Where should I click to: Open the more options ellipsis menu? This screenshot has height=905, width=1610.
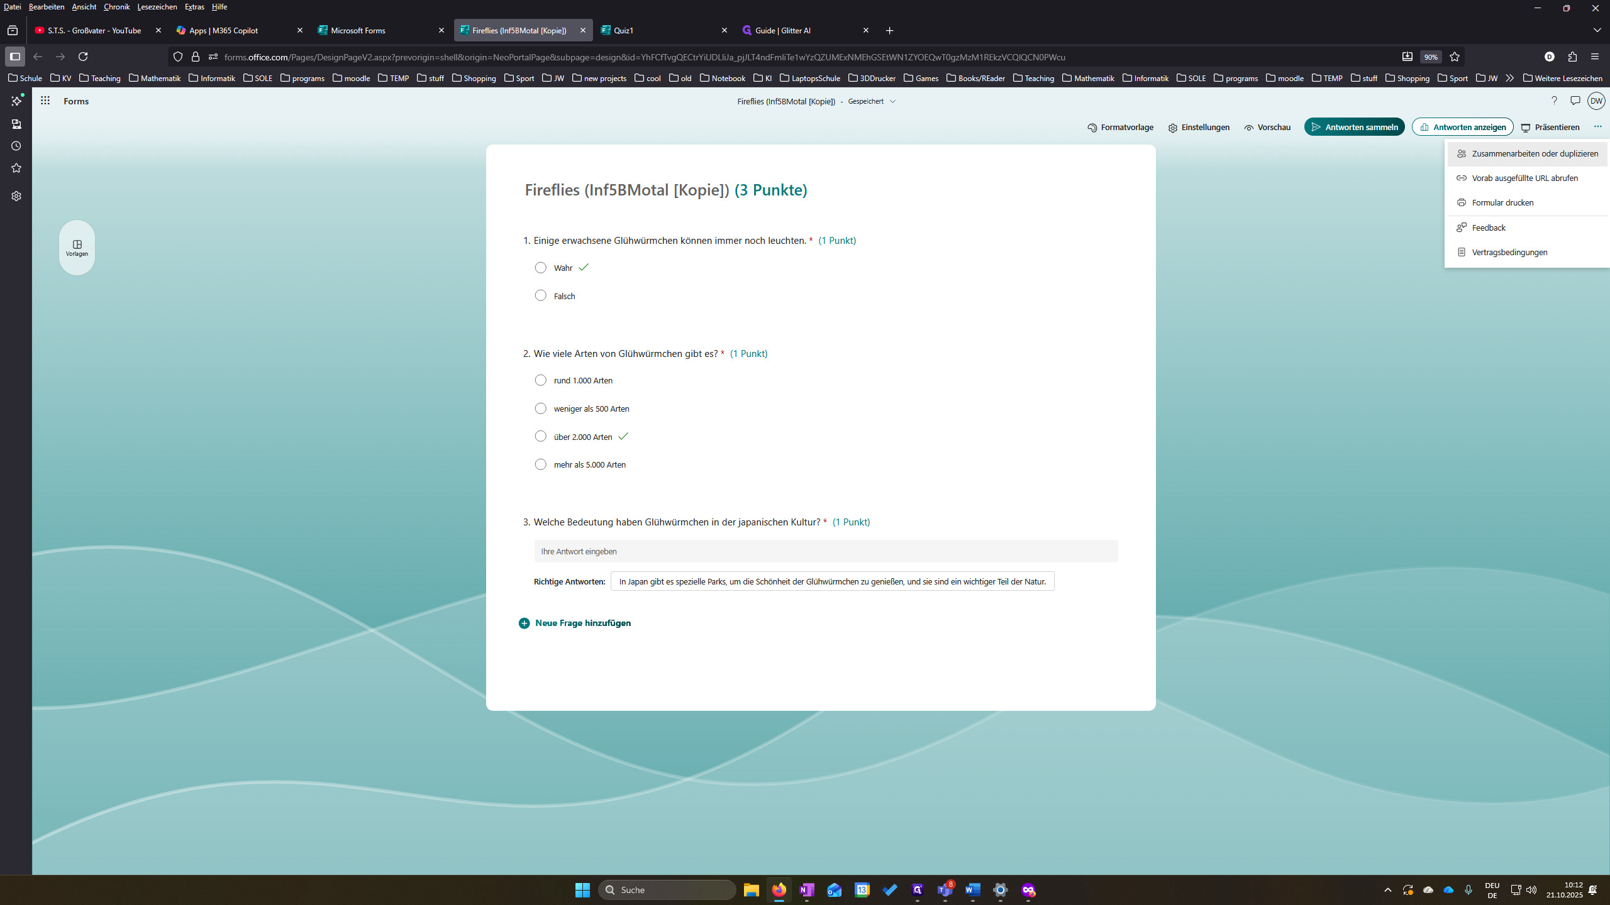pos(1597,127)
